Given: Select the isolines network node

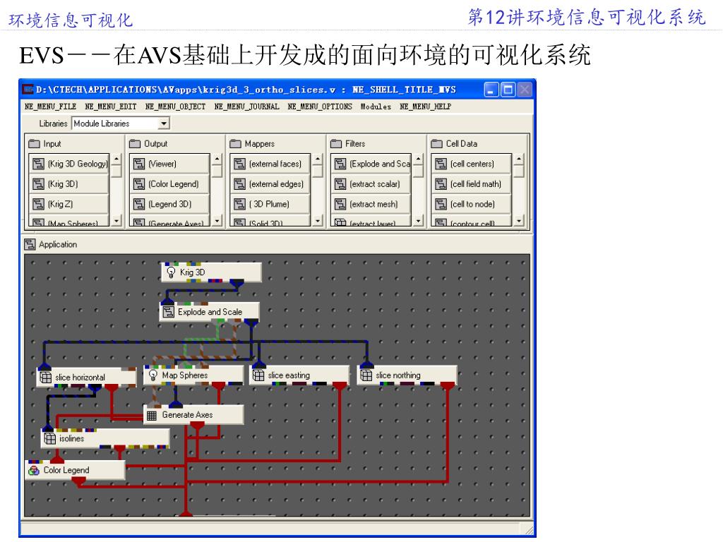Looking at the screenshot, I should point(105,438).
